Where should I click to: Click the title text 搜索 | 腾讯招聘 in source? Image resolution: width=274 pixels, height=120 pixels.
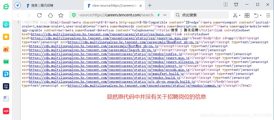click(185, 30)
